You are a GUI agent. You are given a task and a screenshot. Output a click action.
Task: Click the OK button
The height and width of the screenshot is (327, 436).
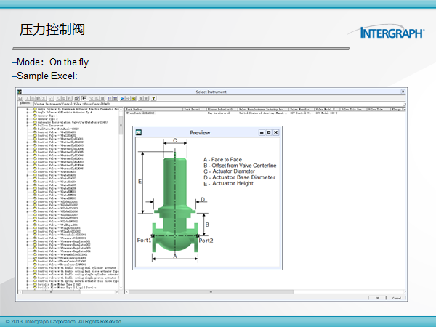point(377,298)
